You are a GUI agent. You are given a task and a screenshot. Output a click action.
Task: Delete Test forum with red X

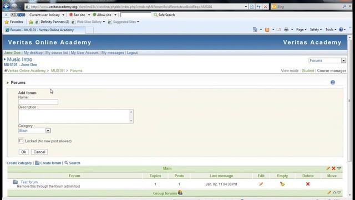(308, 184)
